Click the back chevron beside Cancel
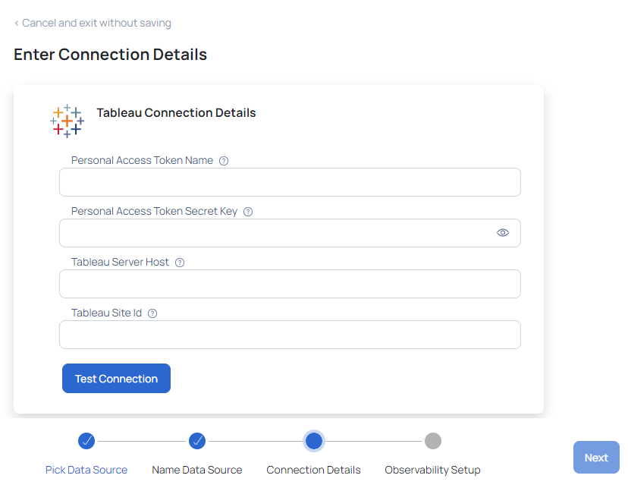The width and height of the screenshot is (628, 488). click(x=17, y=24)
